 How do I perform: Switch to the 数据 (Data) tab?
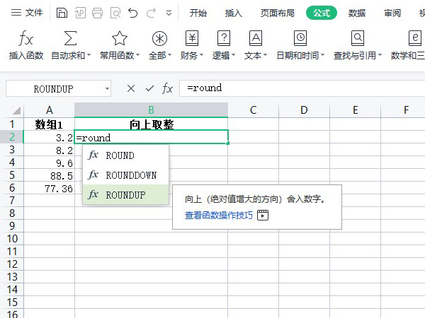(357, 13)
